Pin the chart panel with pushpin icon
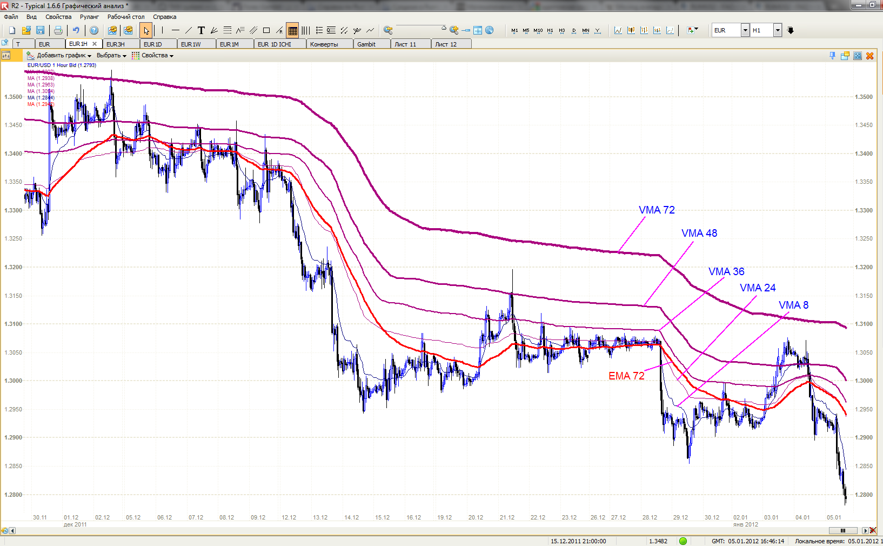Screen dimensions: 883x546 [832, 56]
